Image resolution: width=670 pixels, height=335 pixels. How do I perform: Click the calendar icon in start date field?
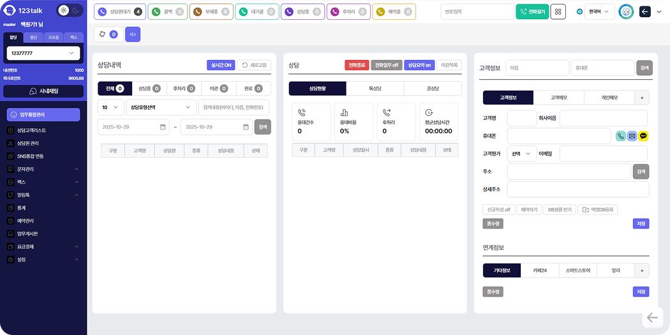[x=163, y=127]
